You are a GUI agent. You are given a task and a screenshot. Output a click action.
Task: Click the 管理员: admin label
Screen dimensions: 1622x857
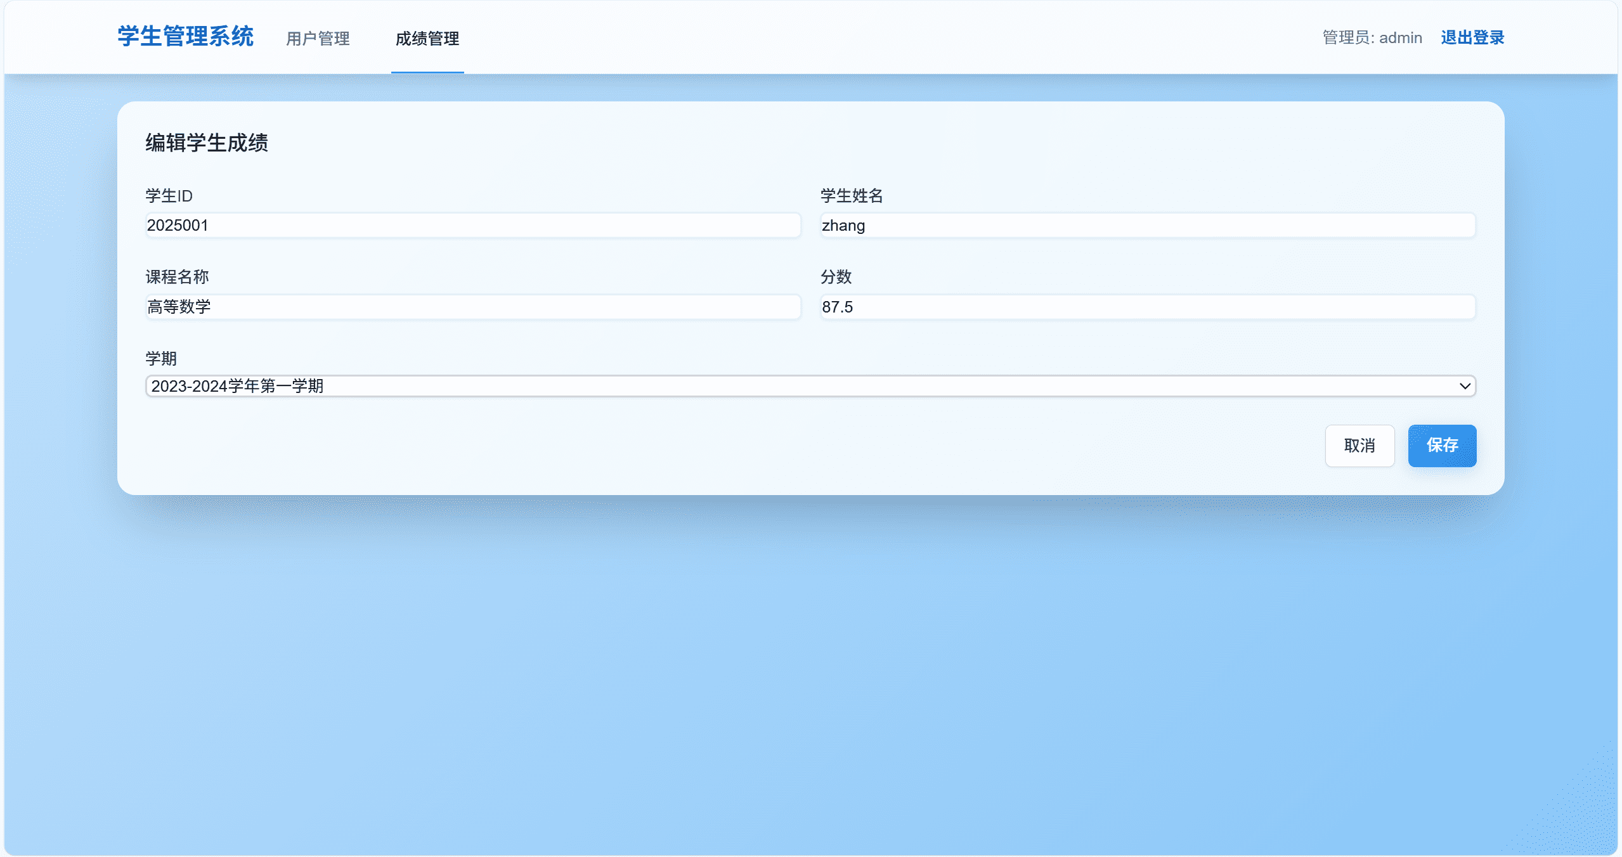click(1372, 38)
